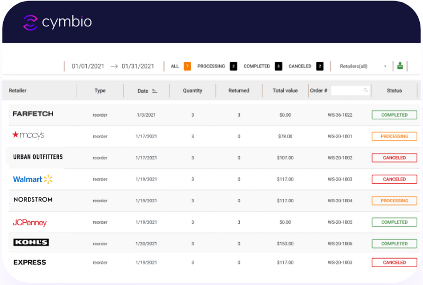Image resolution: width=423 pixels, height=285 pixels.
Task: Select the Macy's retailer logo
Action: tap(28, 136)
